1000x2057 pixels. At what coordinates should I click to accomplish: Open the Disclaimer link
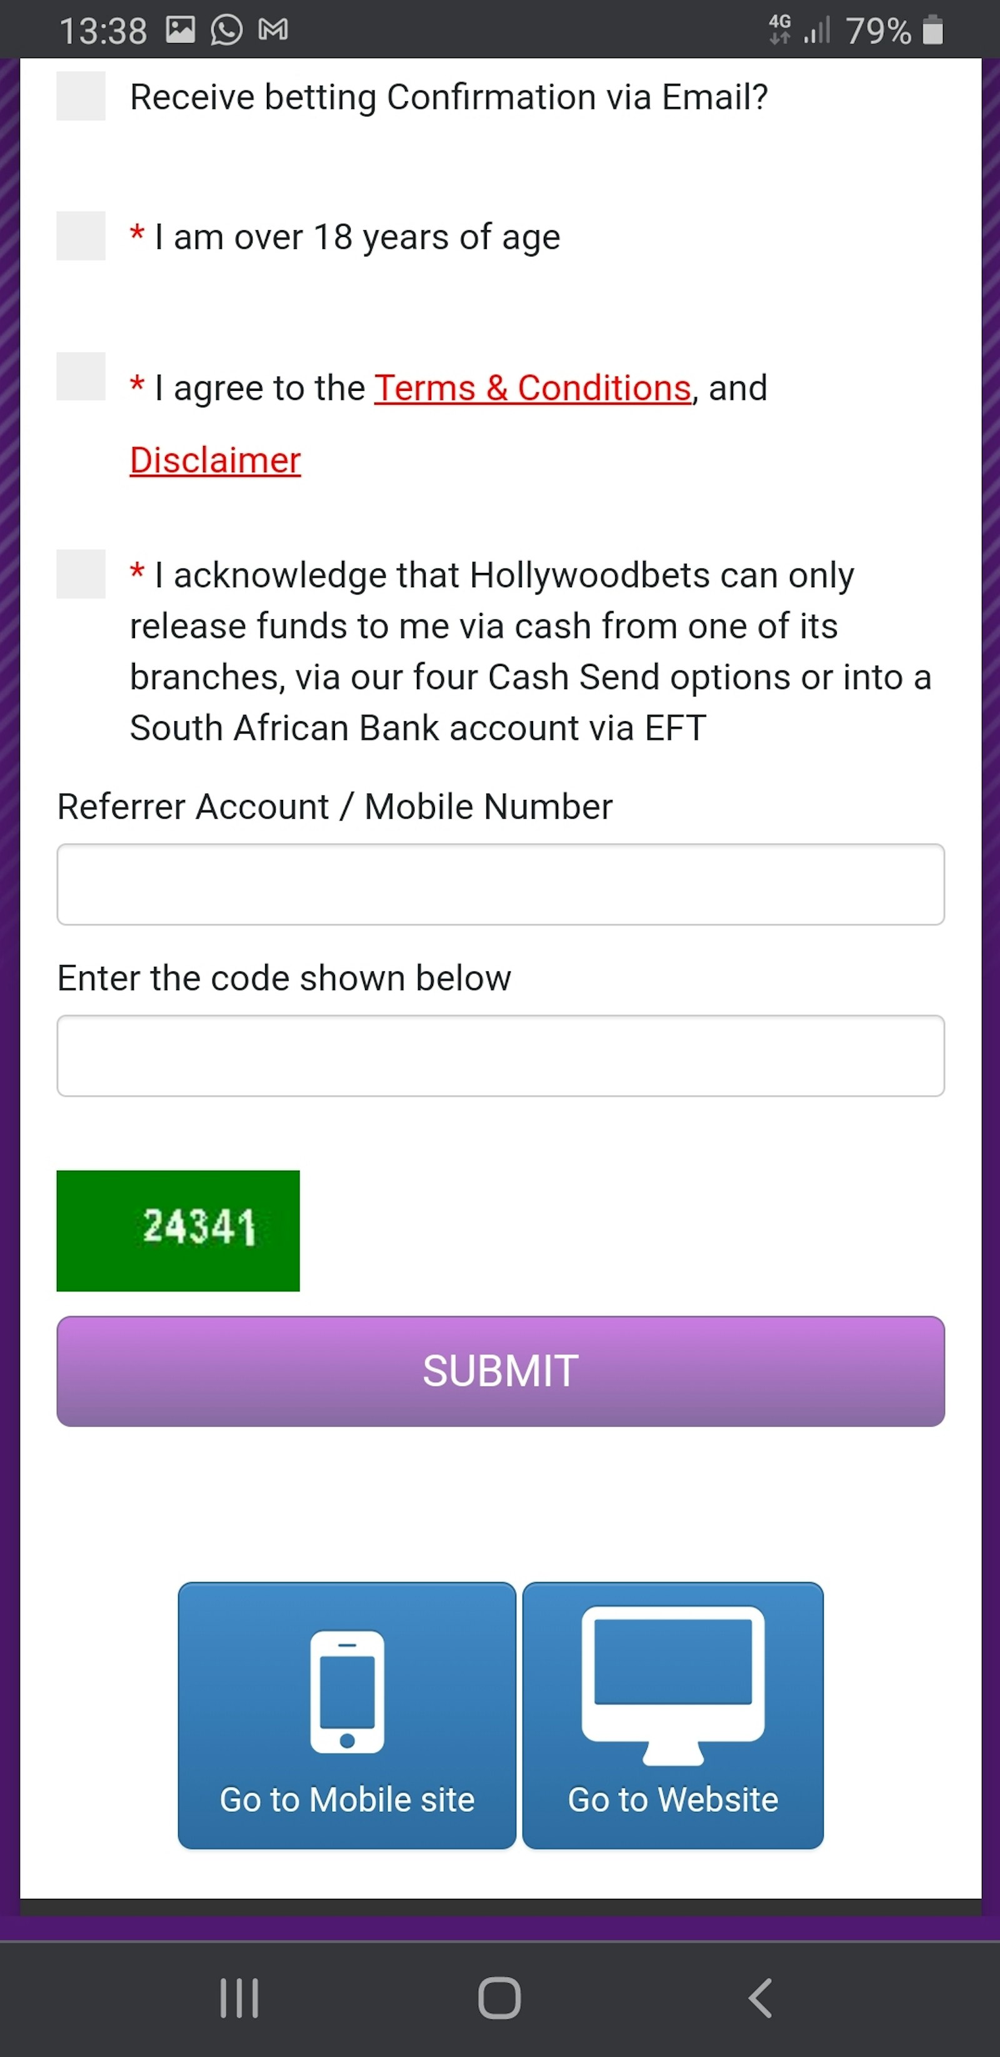coord(216,460)
